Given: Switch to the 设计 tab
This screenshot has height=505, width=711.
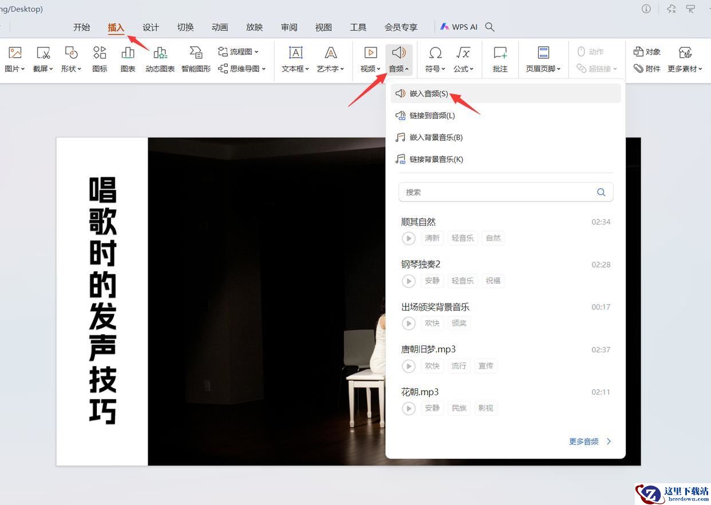Looking at the screenshot, I should (151, 27).
